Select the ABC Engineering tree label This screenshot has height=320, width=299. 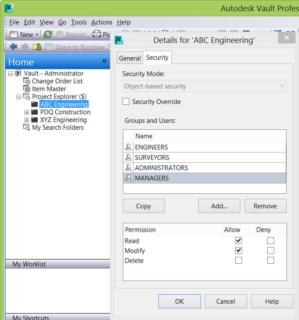coord(64,104)
